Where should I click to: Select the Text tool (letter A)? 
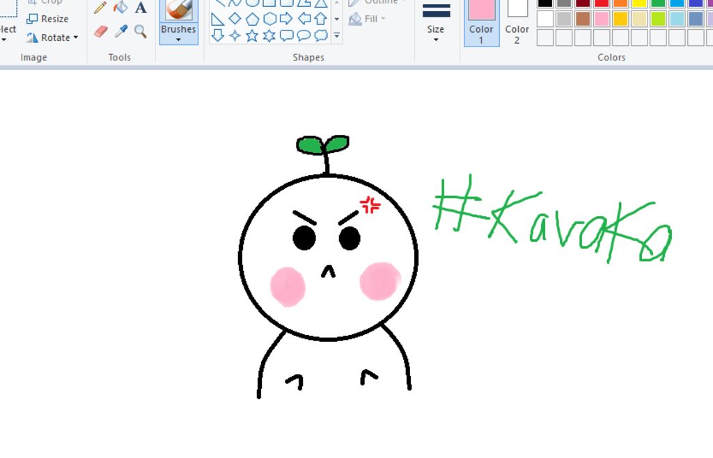coord(141,8)
